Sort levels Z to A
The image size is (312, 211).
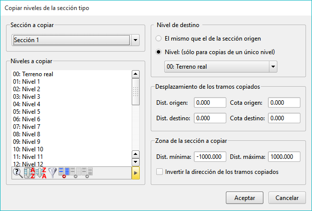[41, 173]
